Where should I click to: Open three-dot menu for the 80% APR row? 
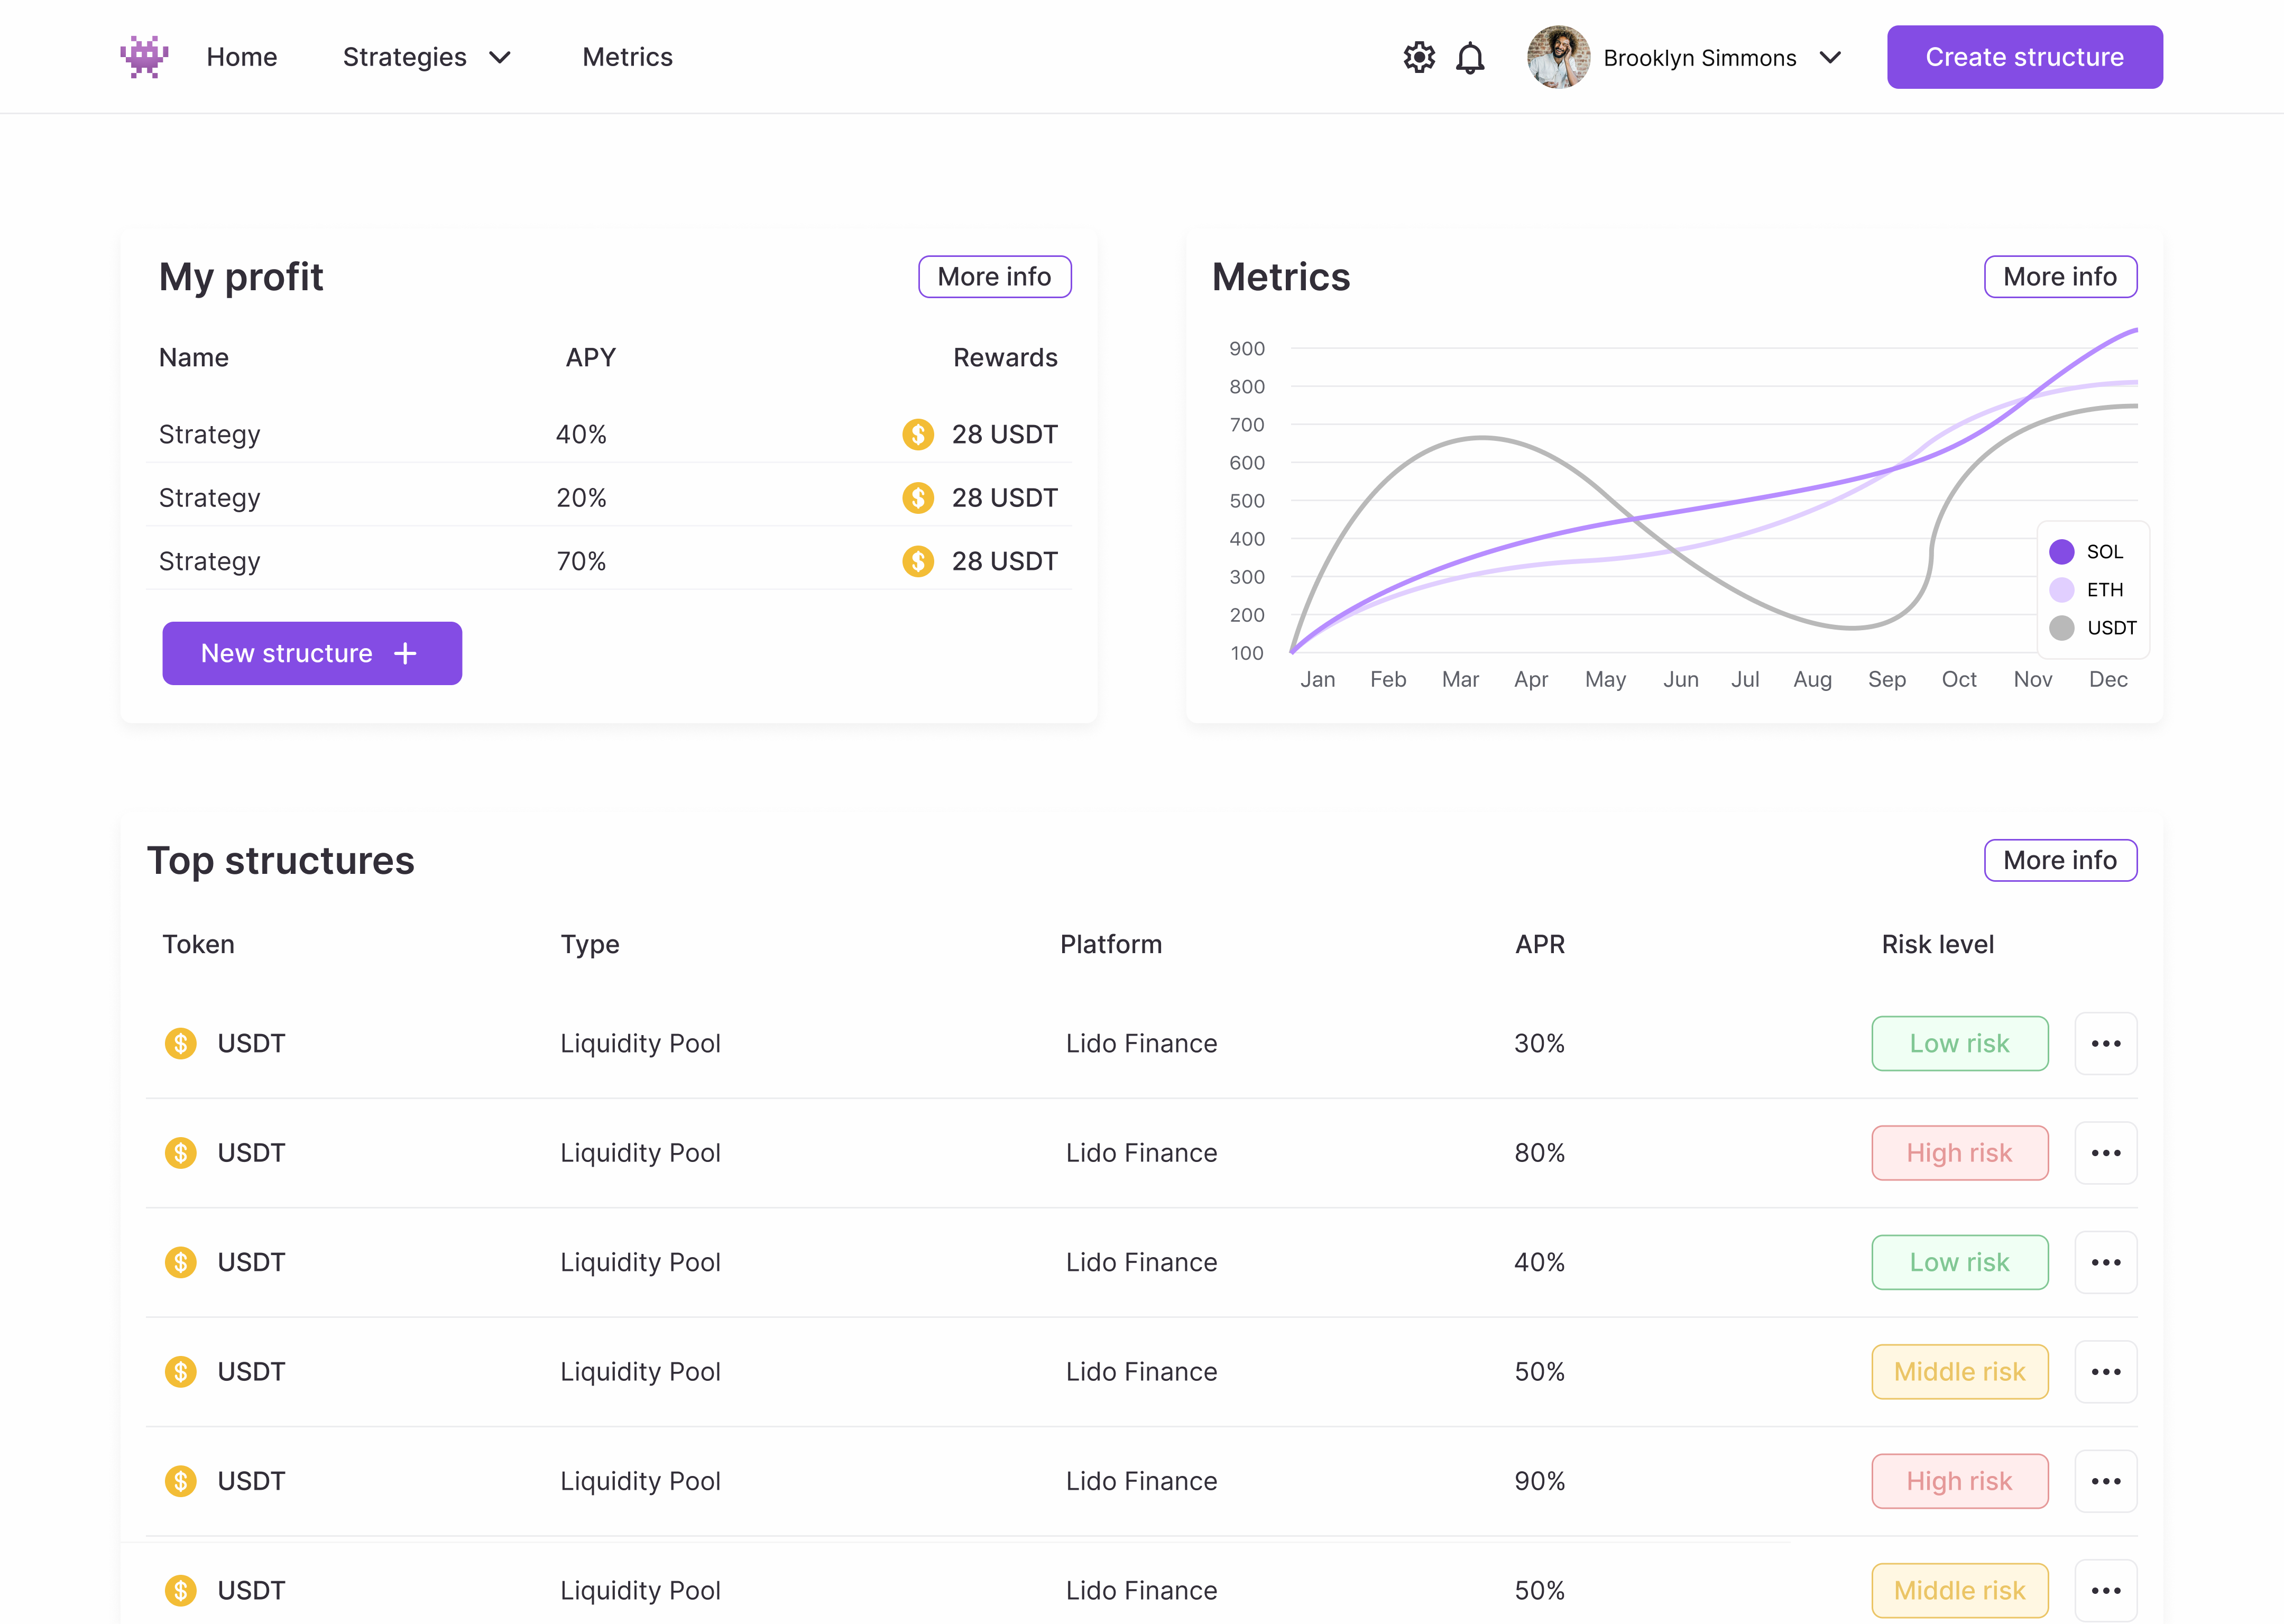tap(2105, 1152)
